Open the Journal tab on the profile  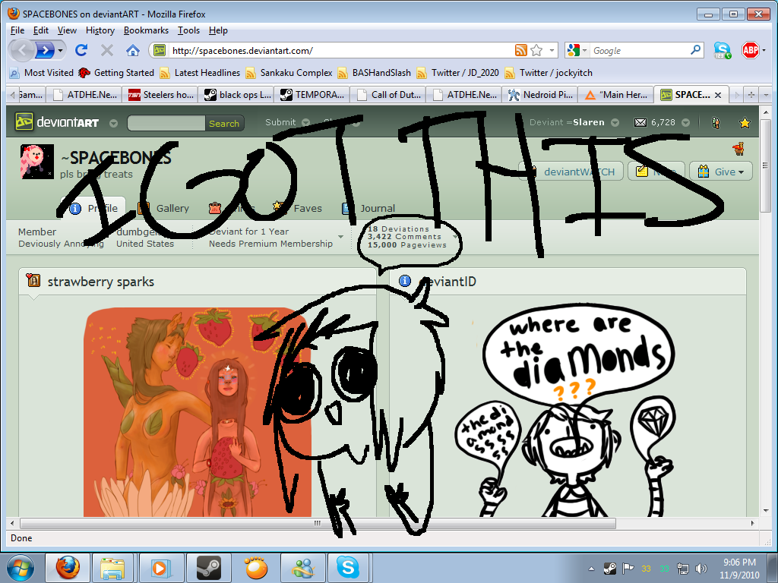(368, 208)
